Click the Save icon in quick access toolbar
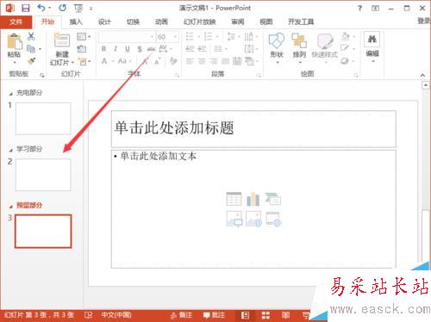The image size is (431, 322). coord(26,8)
